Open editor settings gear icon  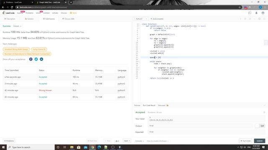[x=260, y=19]
